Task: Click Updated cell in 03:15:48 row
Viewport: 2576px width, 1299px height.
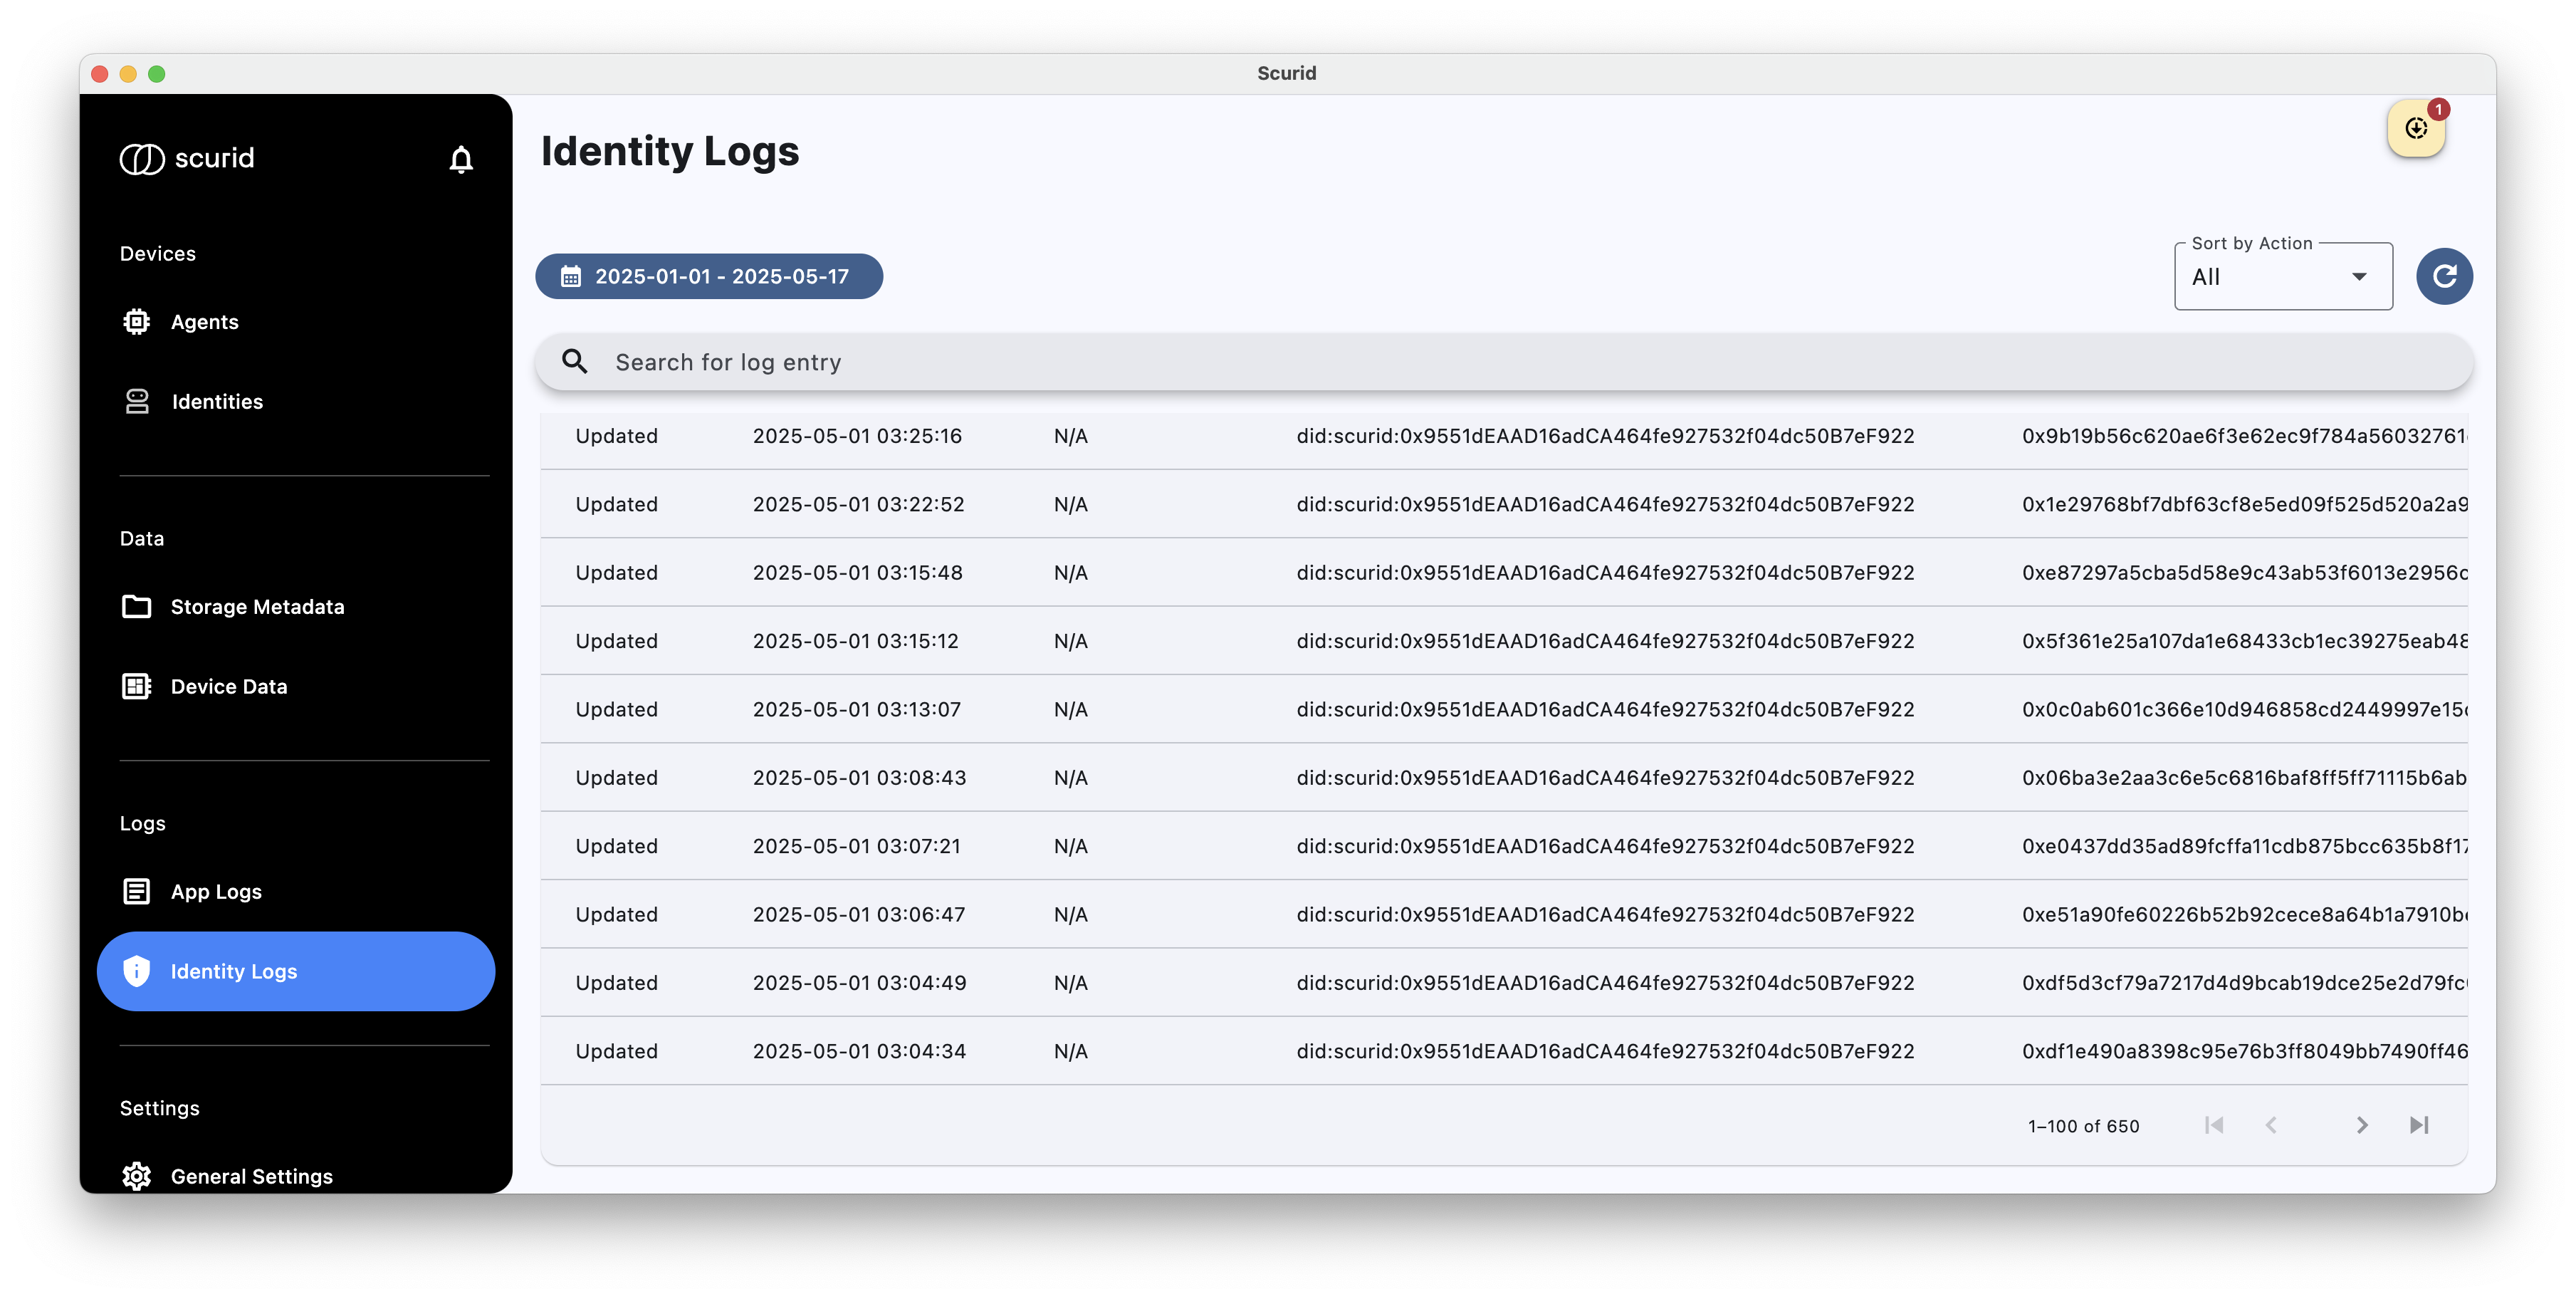Action: 616,572
